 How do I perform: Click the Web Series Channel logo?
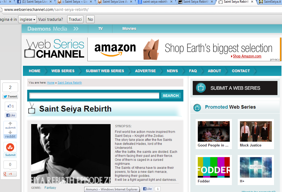point(54,48)
